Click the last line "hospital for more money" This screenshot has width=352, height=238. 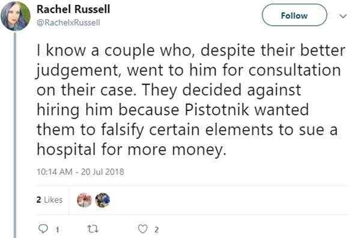click(x=130, y=150)
